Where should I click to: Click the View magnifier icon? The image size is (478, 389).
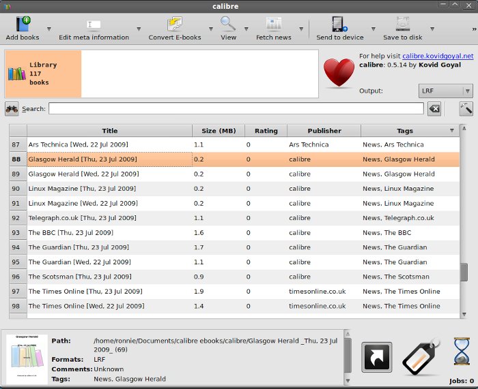228,24
